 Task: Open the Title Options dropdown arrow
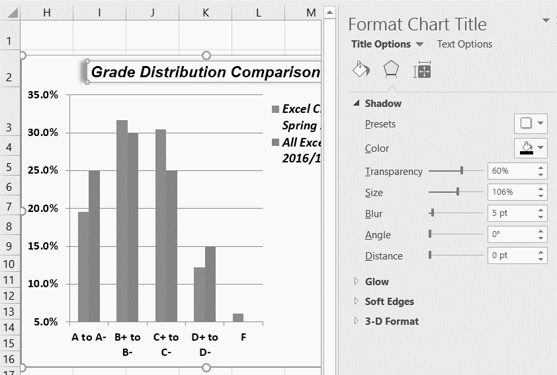(419, 44)
